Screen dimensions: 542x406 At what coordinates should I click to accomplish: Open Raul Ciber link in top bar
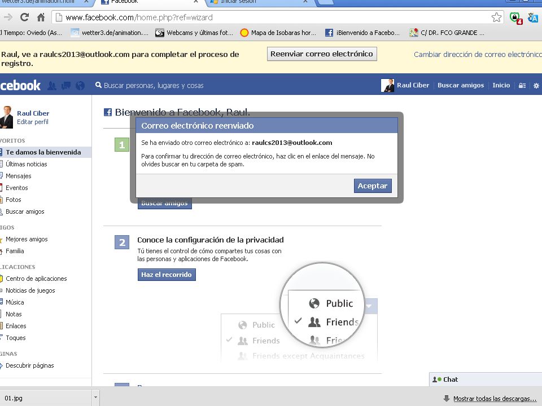pyautogui.click(x=413, y=85)
